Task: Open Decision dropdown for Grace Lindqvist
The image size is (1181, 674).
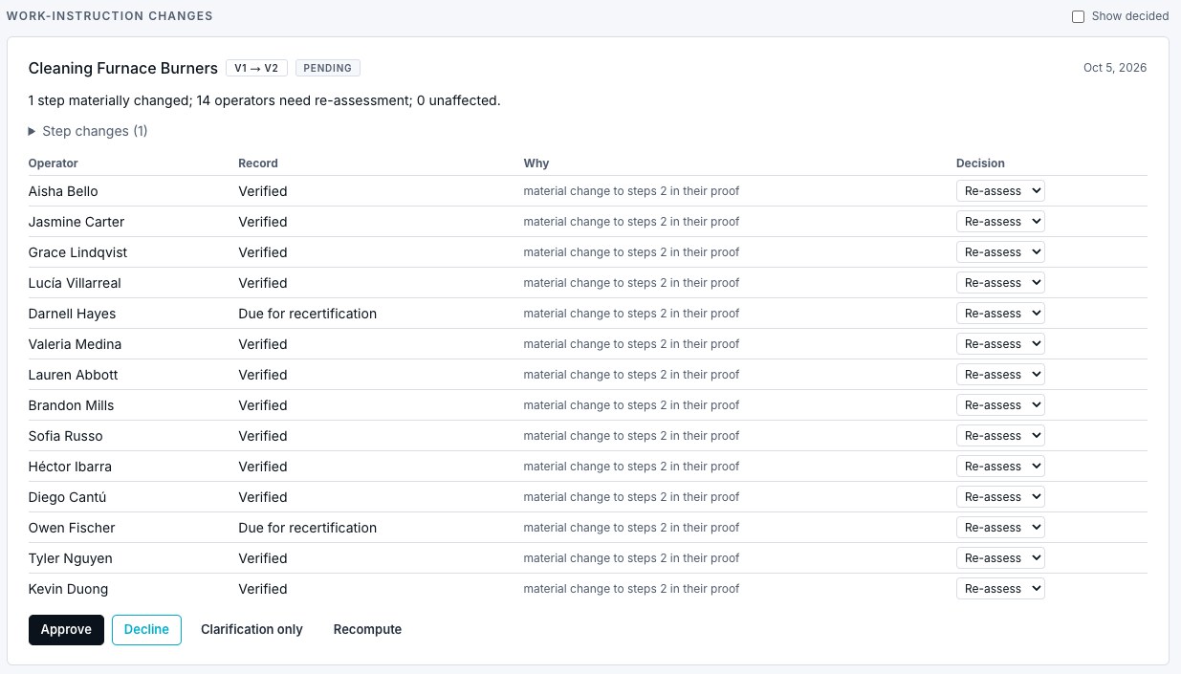Action: coord(1000,252)
